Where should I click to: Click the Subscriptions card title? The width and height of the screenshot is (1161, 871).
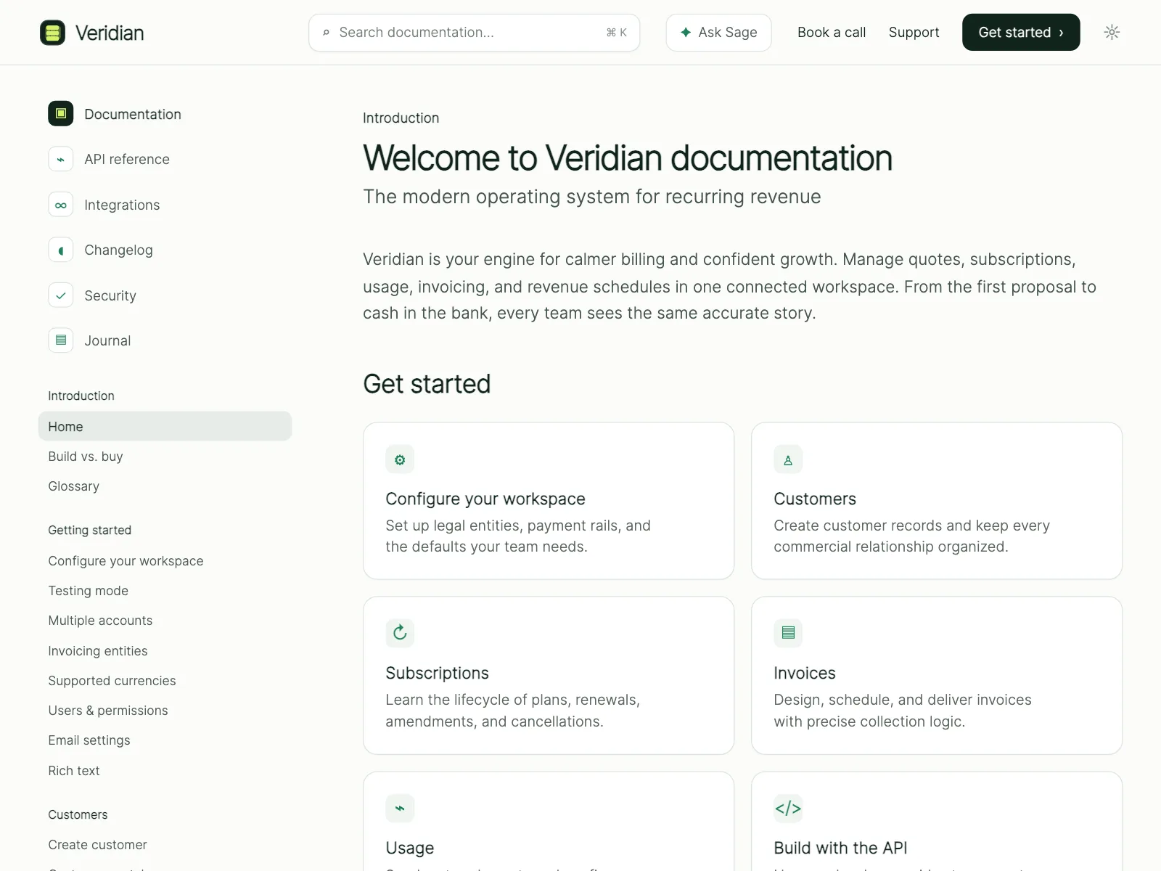click(x=437, y=673)
